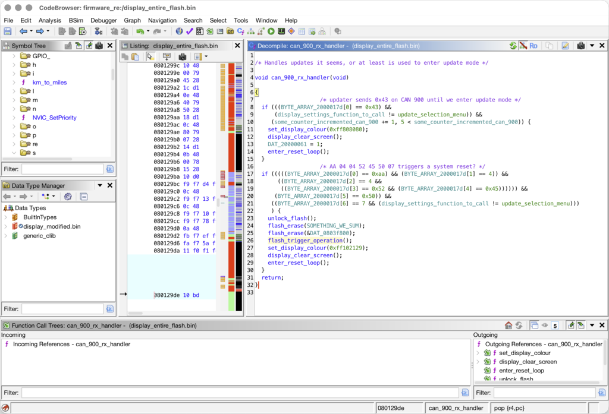609x414 pixels.
Task: Toggle the Listing marker-margin column icon
Action: (198, 56)
